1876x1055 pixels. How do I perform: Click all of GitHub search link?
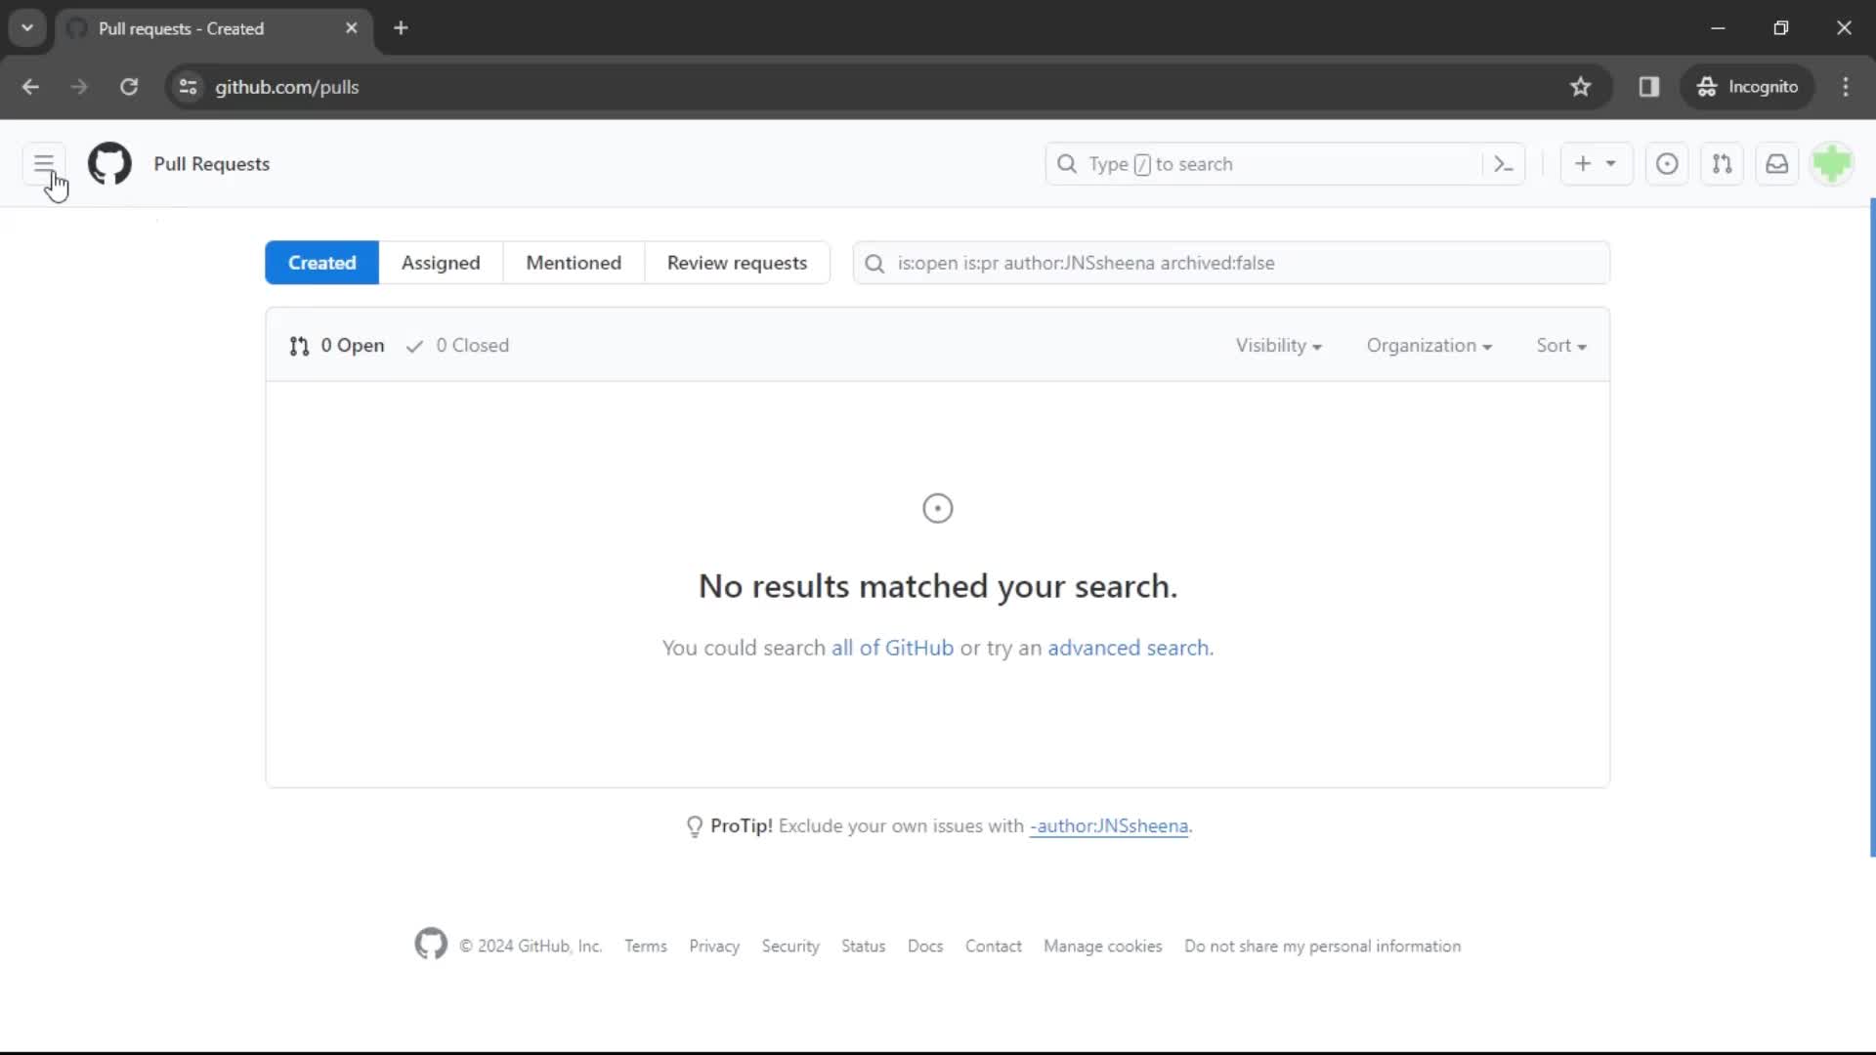890,647
